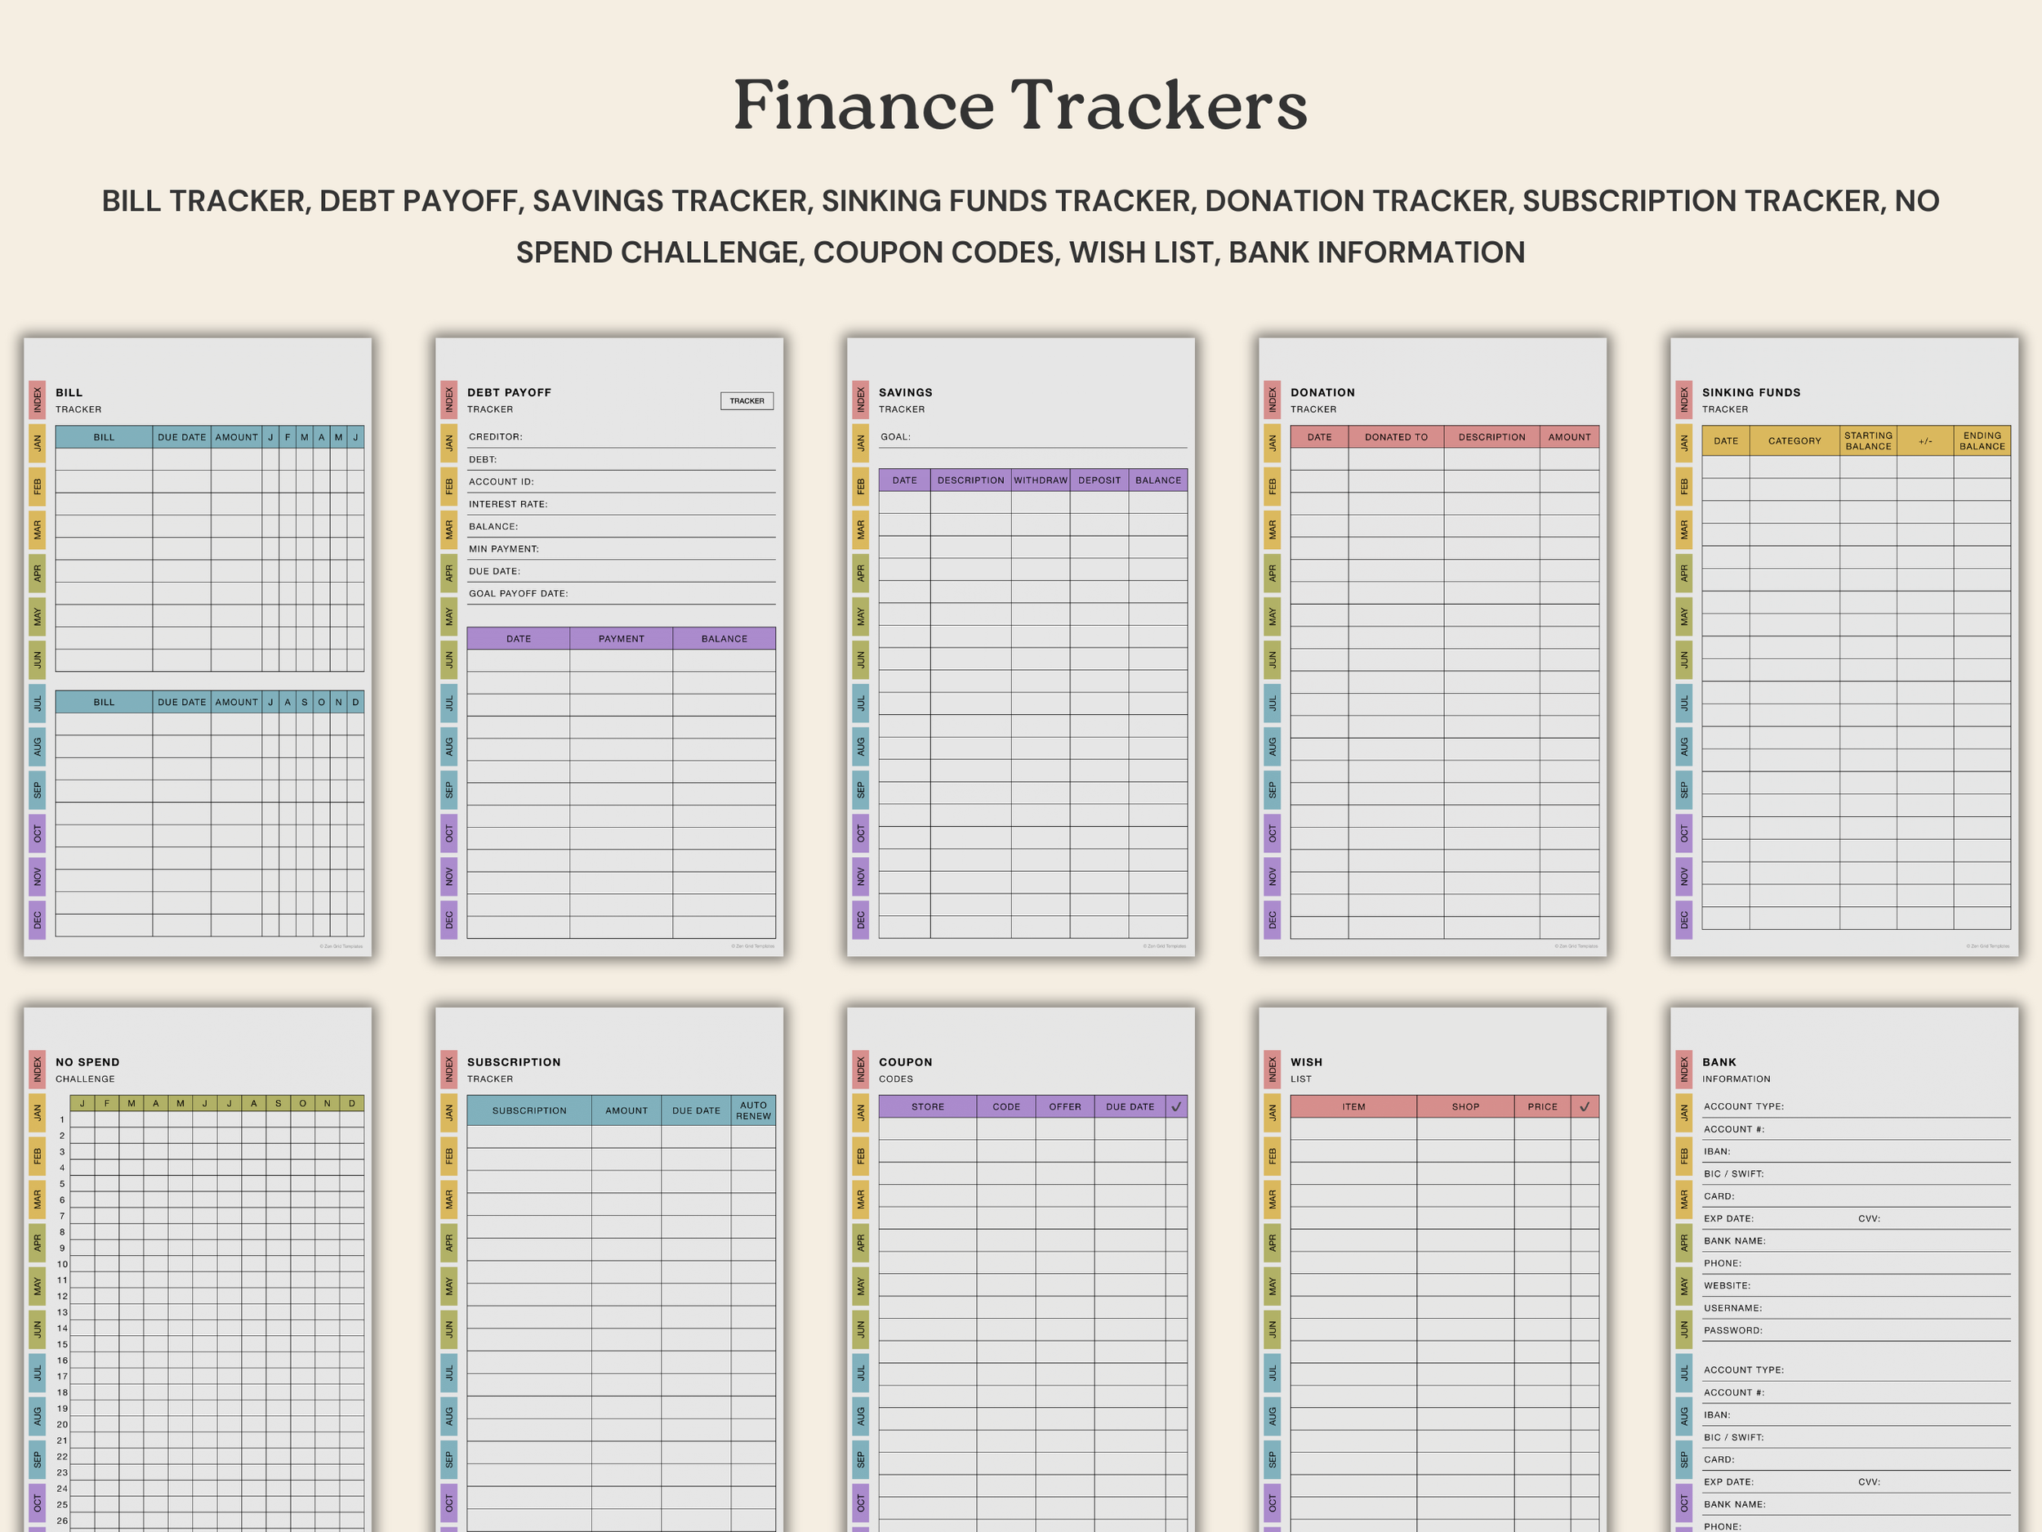Image resolution: width=2042 pixels, height=1532 pixels.
Task: Click the +/- column header in Sinking Funds
Action: point(1924,441)
